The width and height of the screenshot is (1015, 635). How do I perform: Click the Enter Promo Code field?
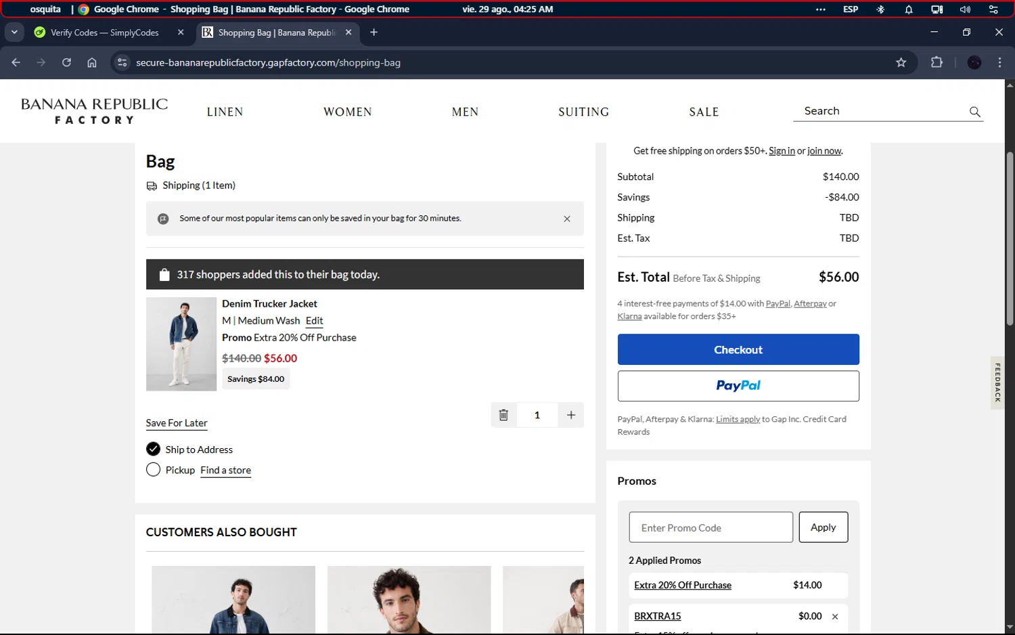pos(710,527)
